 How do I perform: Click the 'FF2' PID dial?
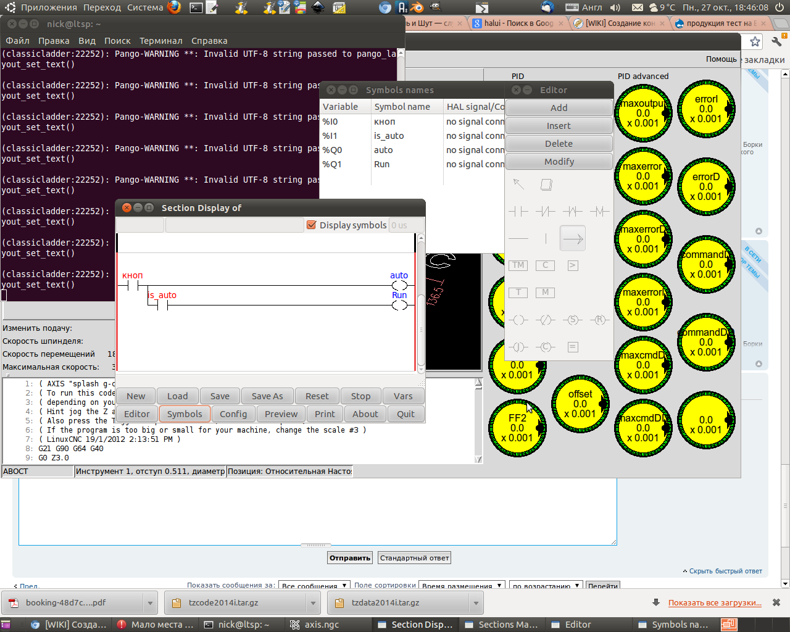[517, 428]
